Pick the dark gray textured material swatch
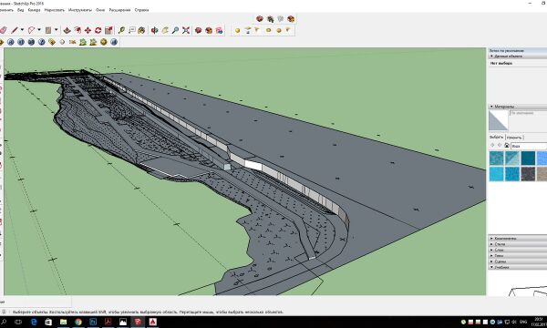This screenshot has width=547, height=328. pos(528,174)
